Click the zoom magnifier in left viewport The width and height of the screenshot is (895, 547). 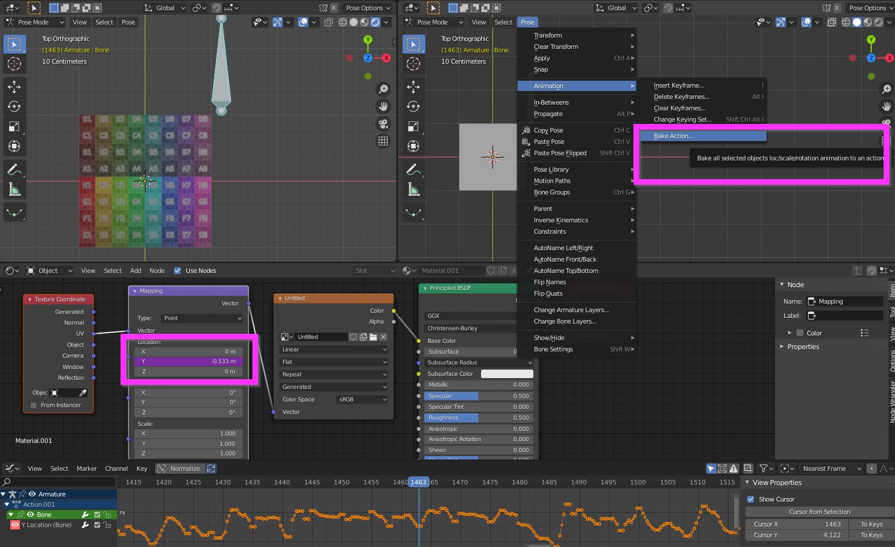click(x=383, y=89)
